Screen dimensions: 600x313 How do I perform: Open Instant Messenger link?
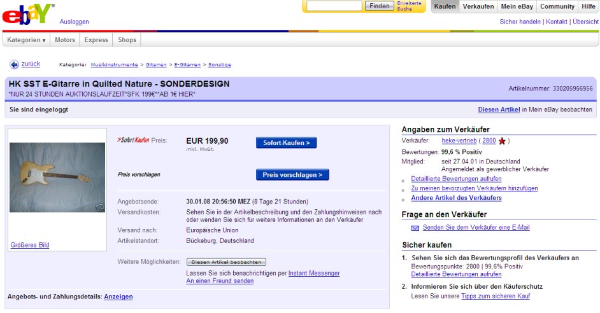(x=314, y=274)
